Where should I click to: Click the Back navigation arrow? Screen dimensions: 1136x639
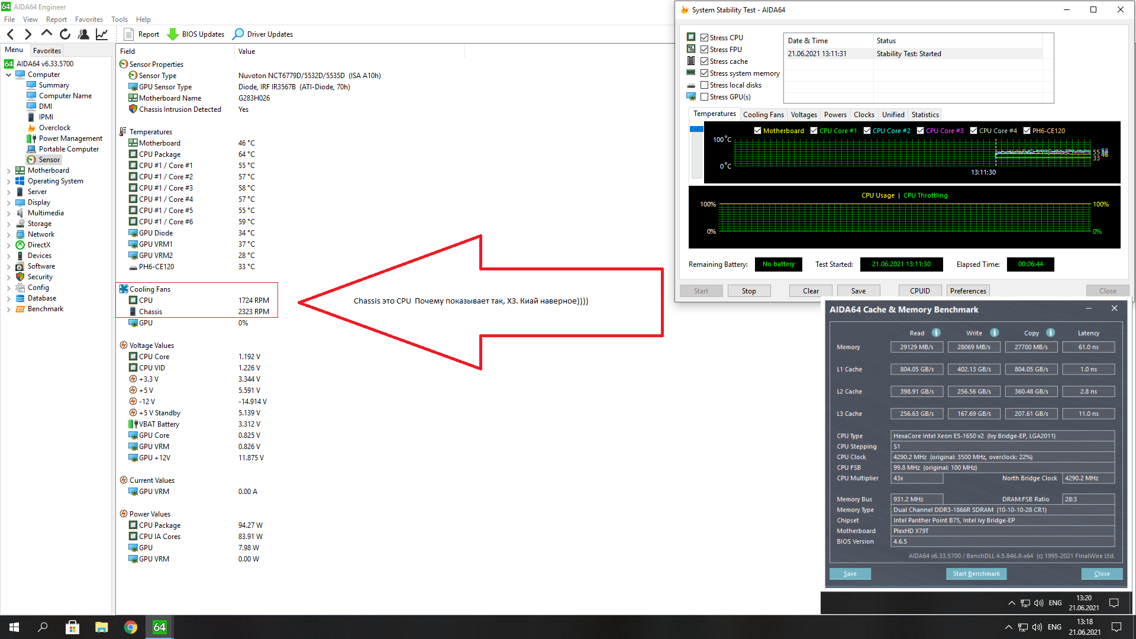10,34
